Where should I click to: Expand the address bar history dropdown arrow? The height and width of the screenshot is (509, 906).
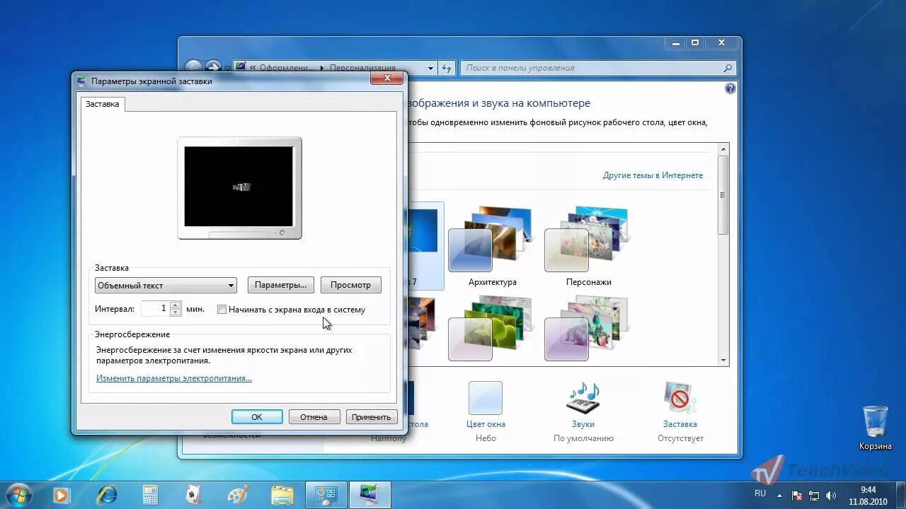tap(430, 69)
